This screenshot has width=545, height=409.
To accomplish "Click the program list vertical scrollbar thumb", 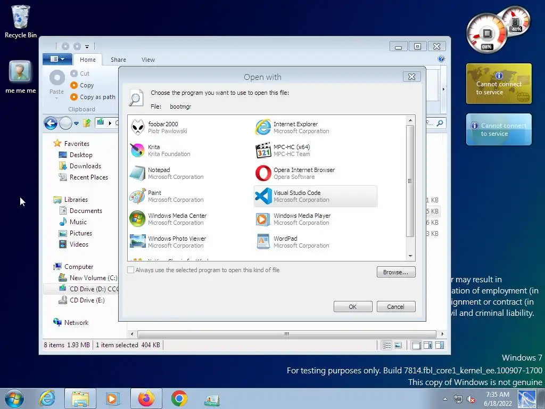I will [410, 181].
